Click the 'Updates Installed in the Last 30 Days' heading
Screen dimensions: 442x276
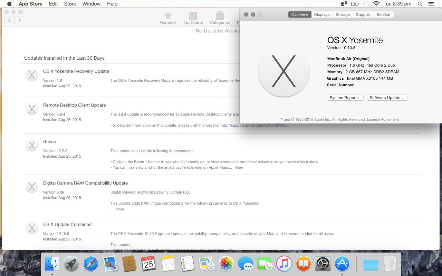64,58
